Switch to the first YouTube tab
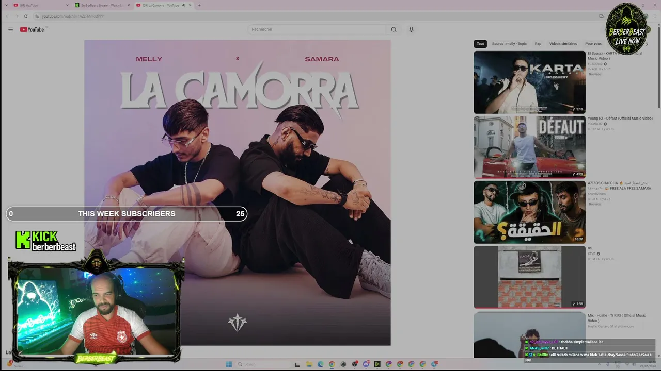 click(x=40, y=5)
